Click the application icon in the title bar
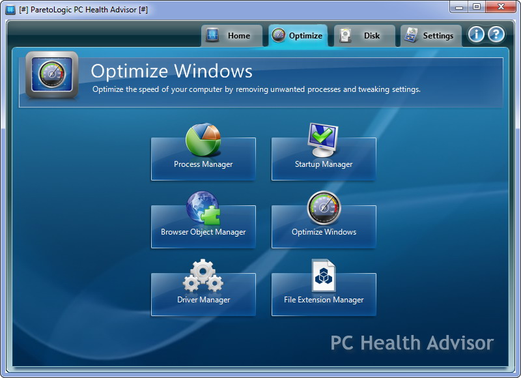Screen dimensions: 521x378 (x=8, y=8)
